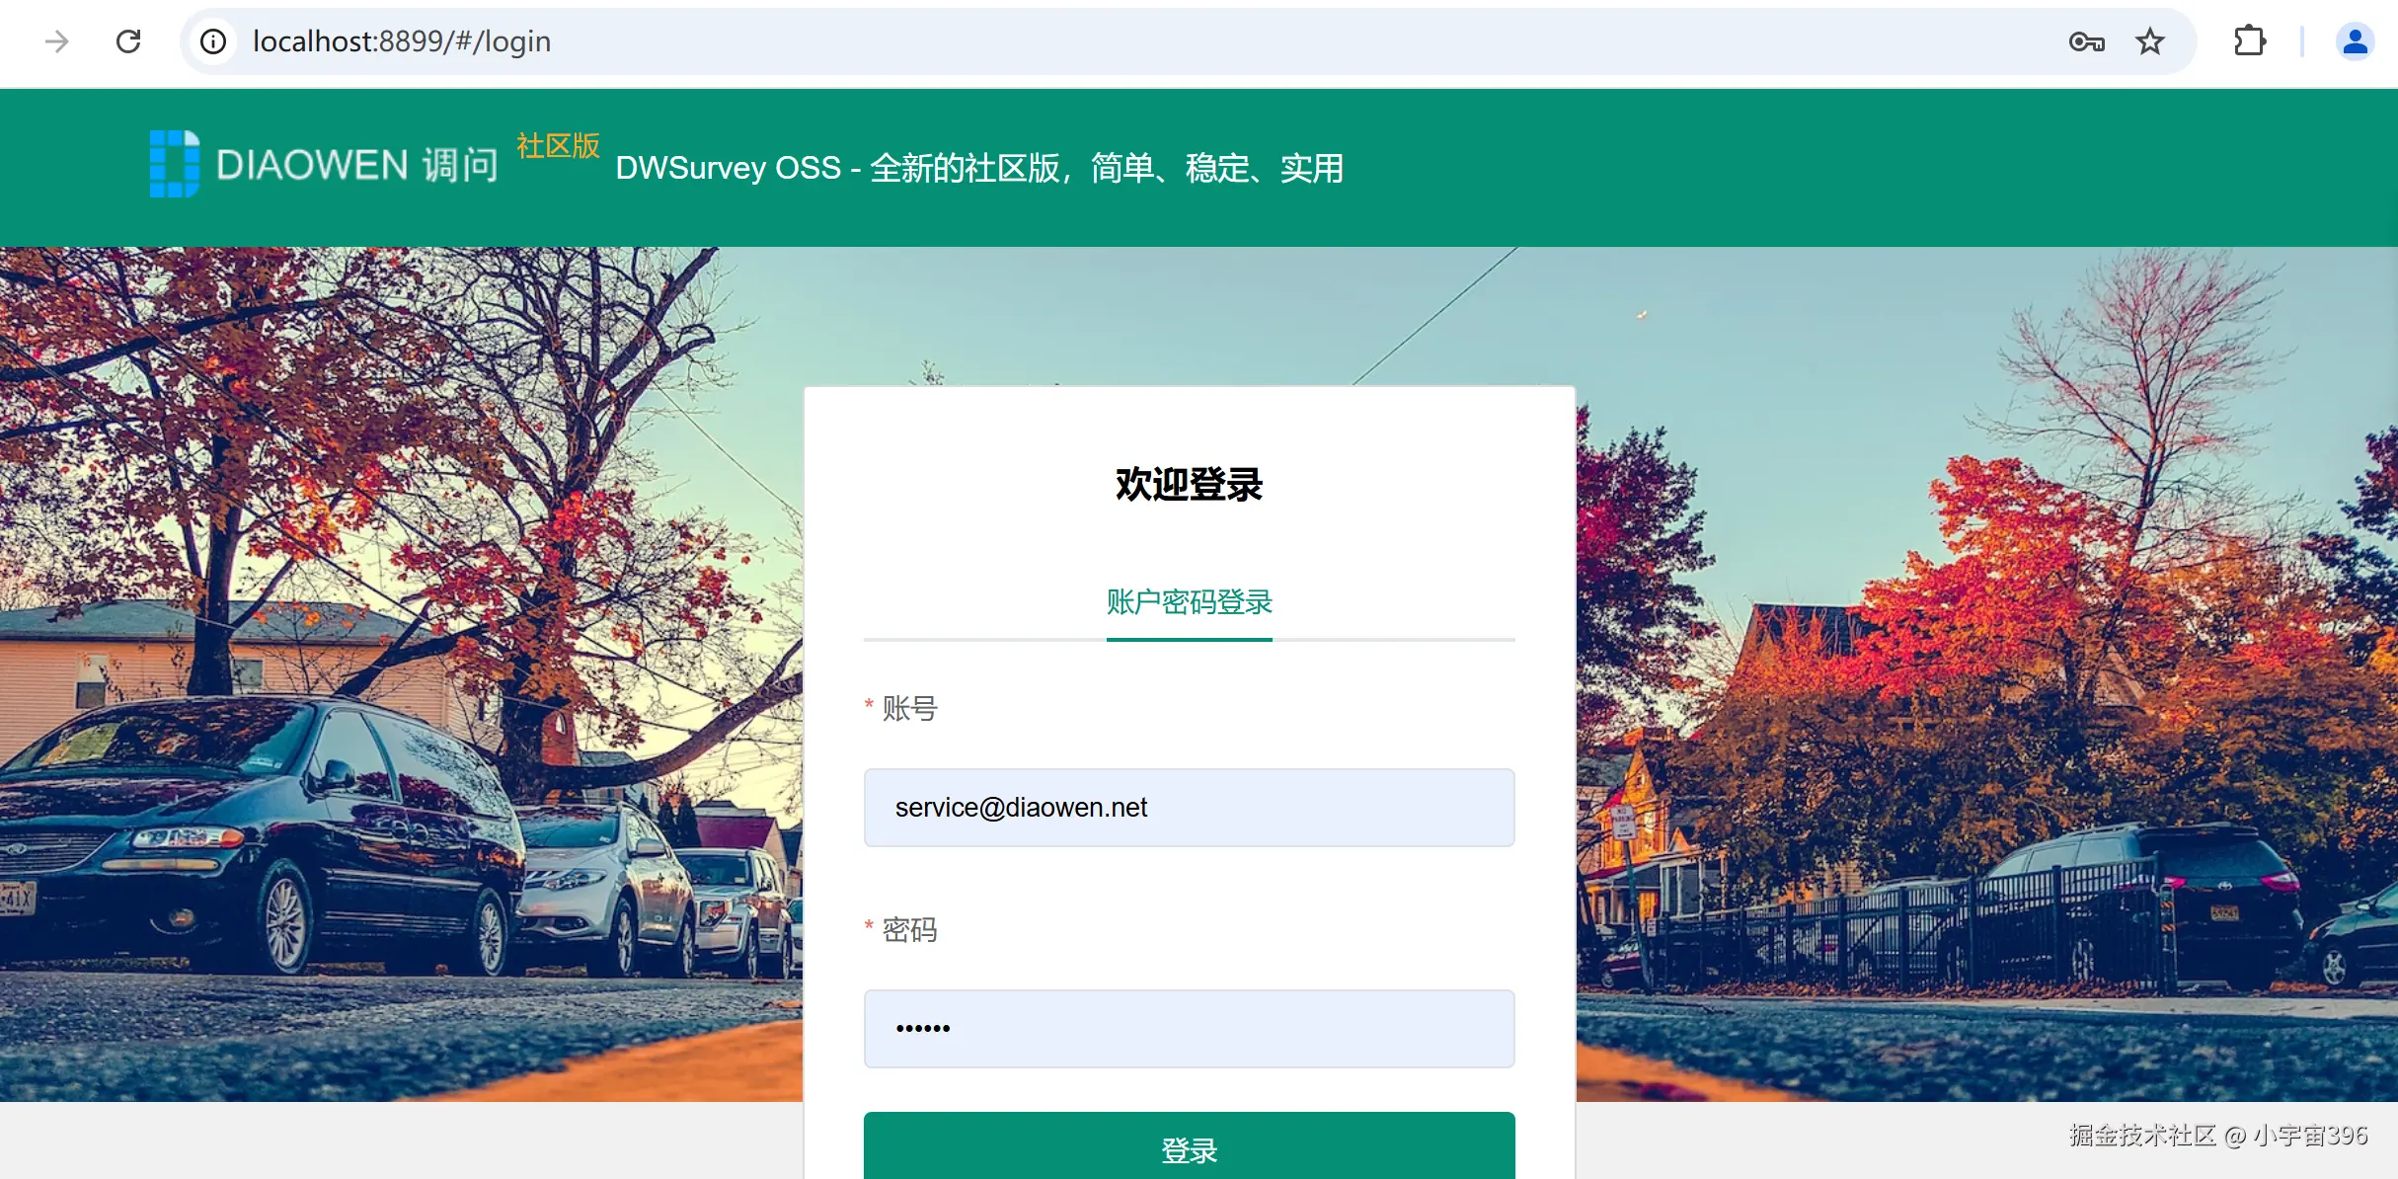Click the DWSurvey OSS tagline text
Screen dimensions: 2398x1179
[x=978, y=168]
